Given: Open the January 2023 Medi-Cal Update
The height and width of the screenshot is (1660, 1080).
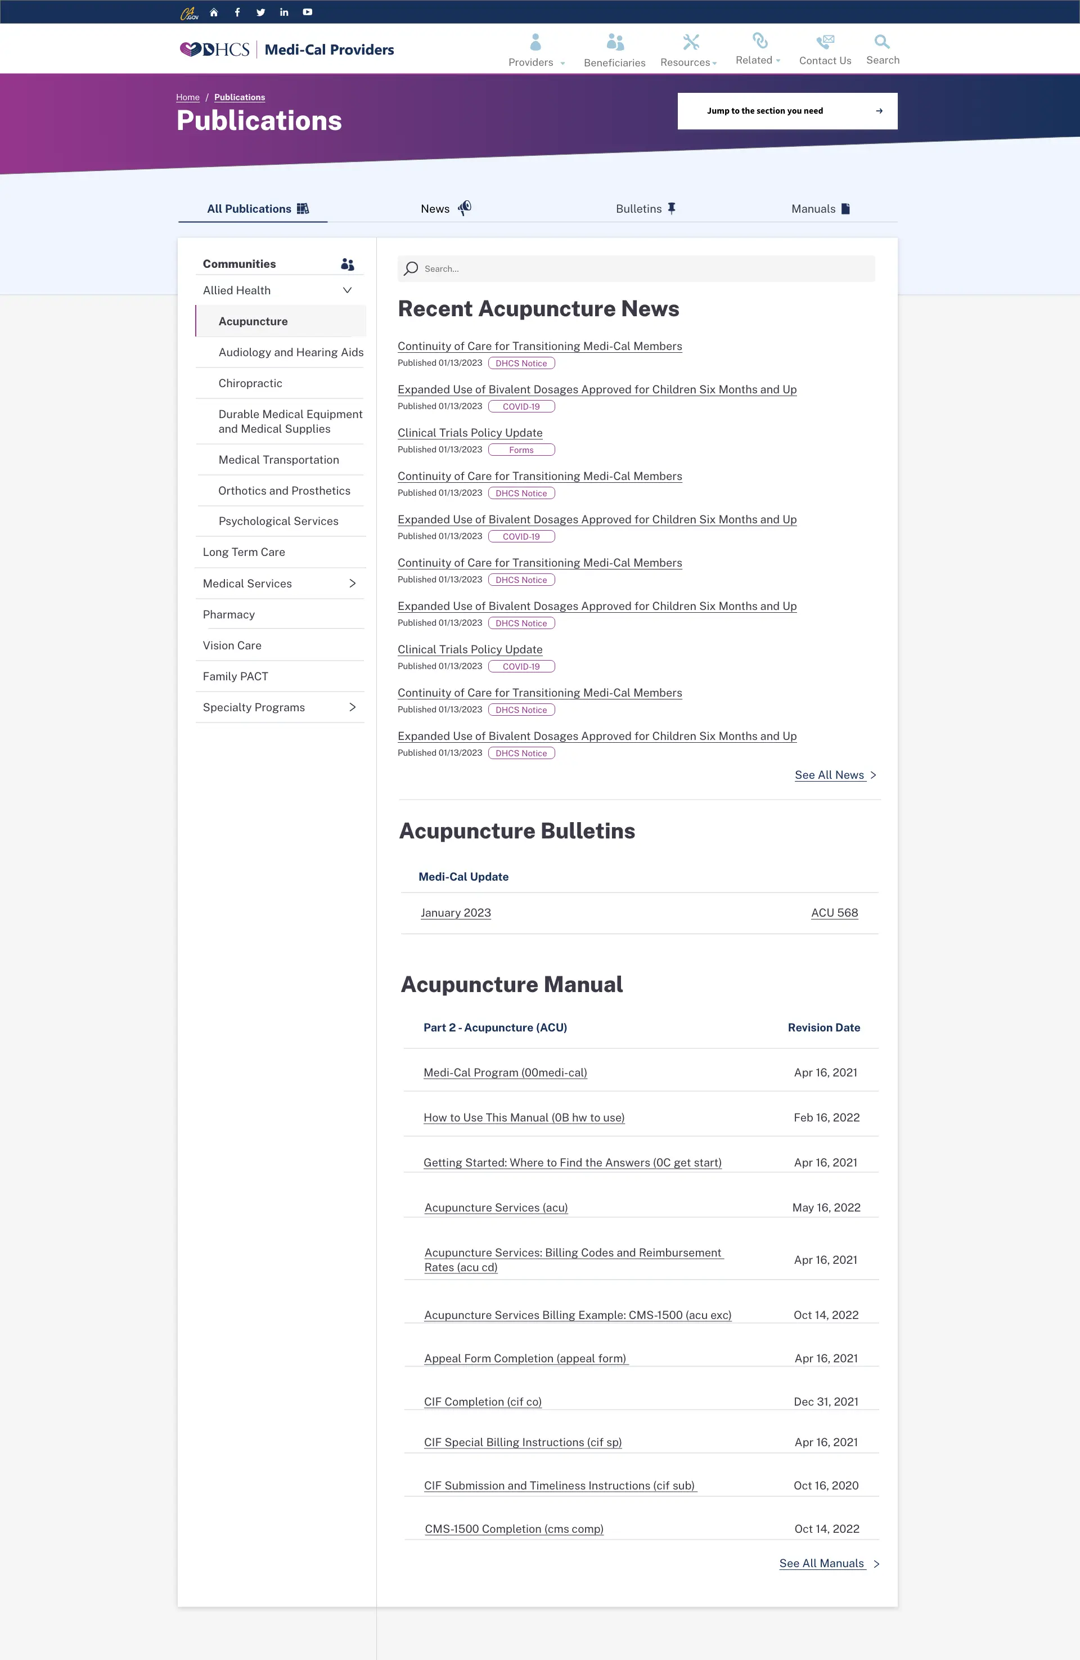Looking at the screenshot, I should [x=455, y=912].
